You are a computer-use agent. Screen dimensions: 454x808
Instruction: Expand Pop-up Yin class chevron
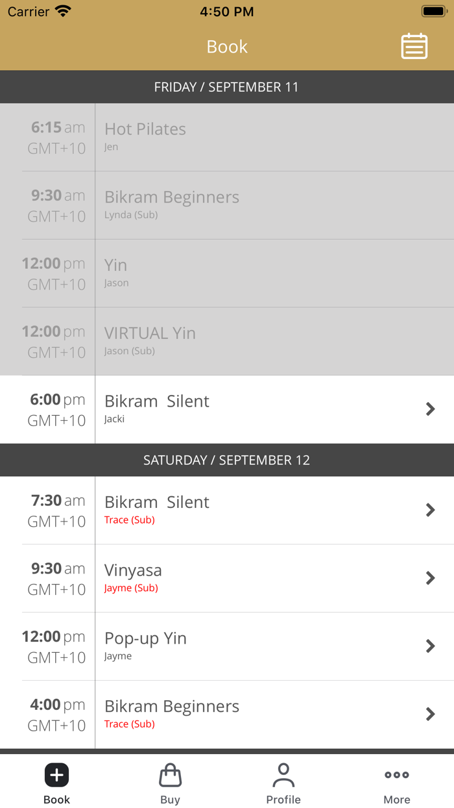(430, 646)
